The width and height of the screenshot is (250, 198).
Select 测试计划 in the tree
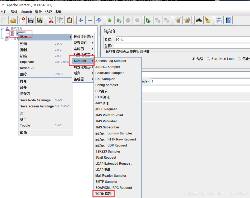point(16,28)
